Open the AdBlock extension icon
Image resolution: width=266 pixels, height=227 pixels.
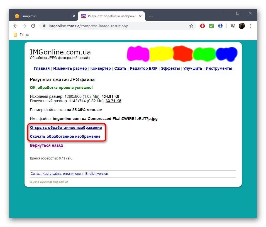(202, 26)
